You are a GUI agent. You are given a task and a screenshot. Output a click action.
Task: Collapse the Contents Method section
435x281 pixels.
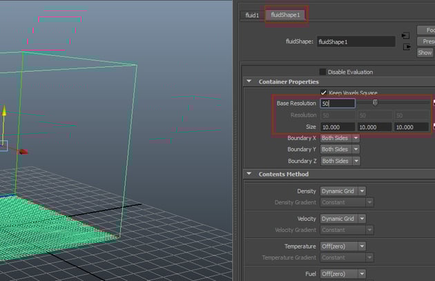(x=249, y=174)
